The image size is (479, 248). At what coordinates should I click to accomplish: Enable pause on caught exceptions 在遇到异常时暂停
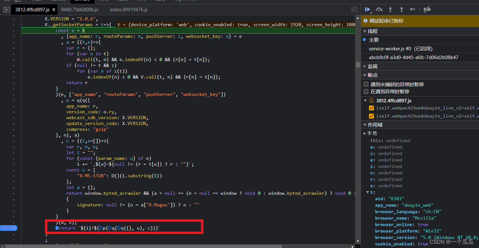(366, 92)
